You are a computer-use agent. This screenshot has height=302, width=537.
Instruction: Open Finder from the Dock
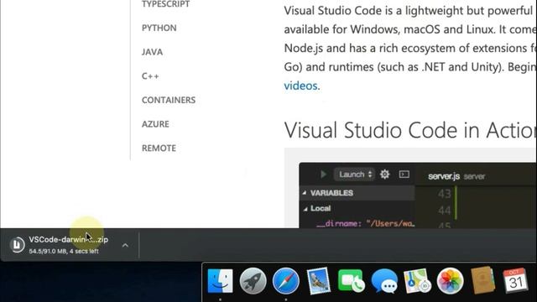[x=220, y=281]
